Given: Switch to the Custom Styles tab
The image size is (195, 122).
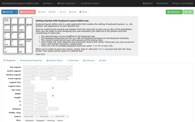Looking at the screenshot, I should (54, 61).
